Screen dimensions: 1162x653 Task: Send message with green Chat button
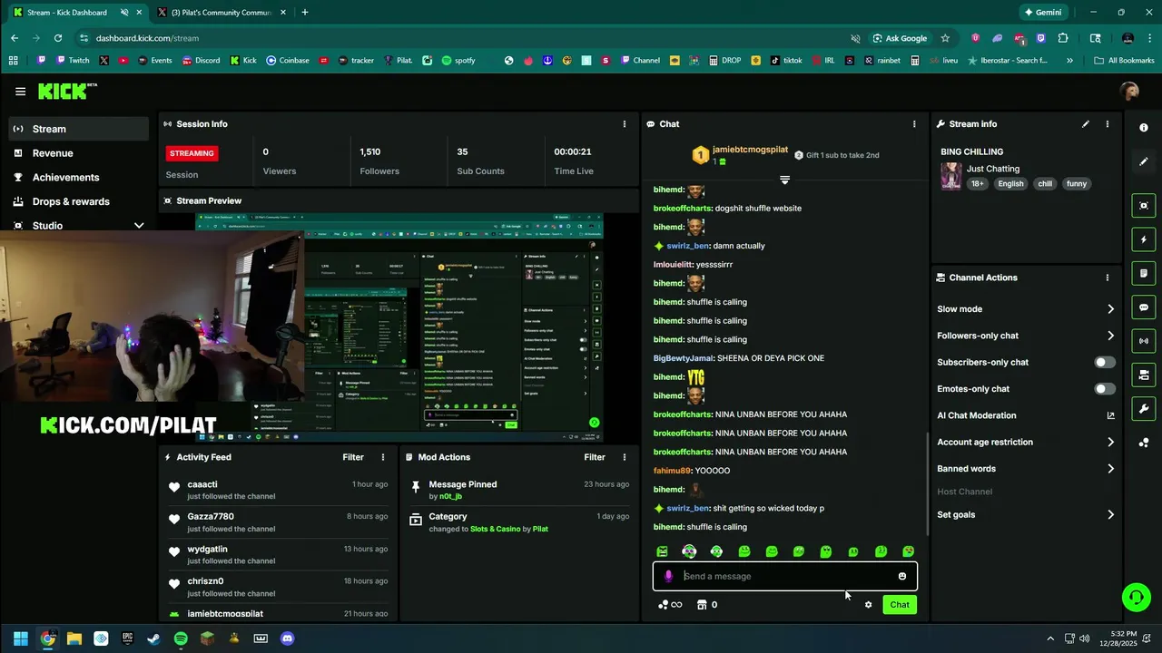tap(900, 605)
